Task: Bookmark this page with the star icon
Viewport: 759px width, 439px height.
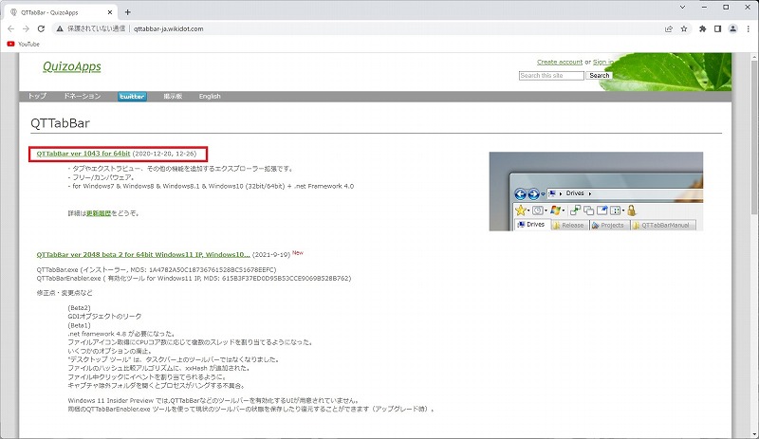Action: point(684,28)
